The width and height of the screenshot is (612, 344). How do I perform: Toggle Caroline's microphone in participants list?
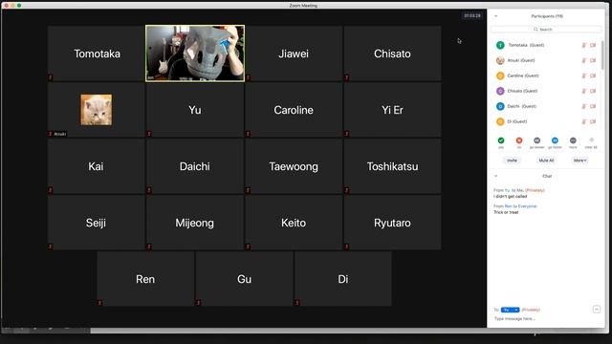tap(584, 75)
